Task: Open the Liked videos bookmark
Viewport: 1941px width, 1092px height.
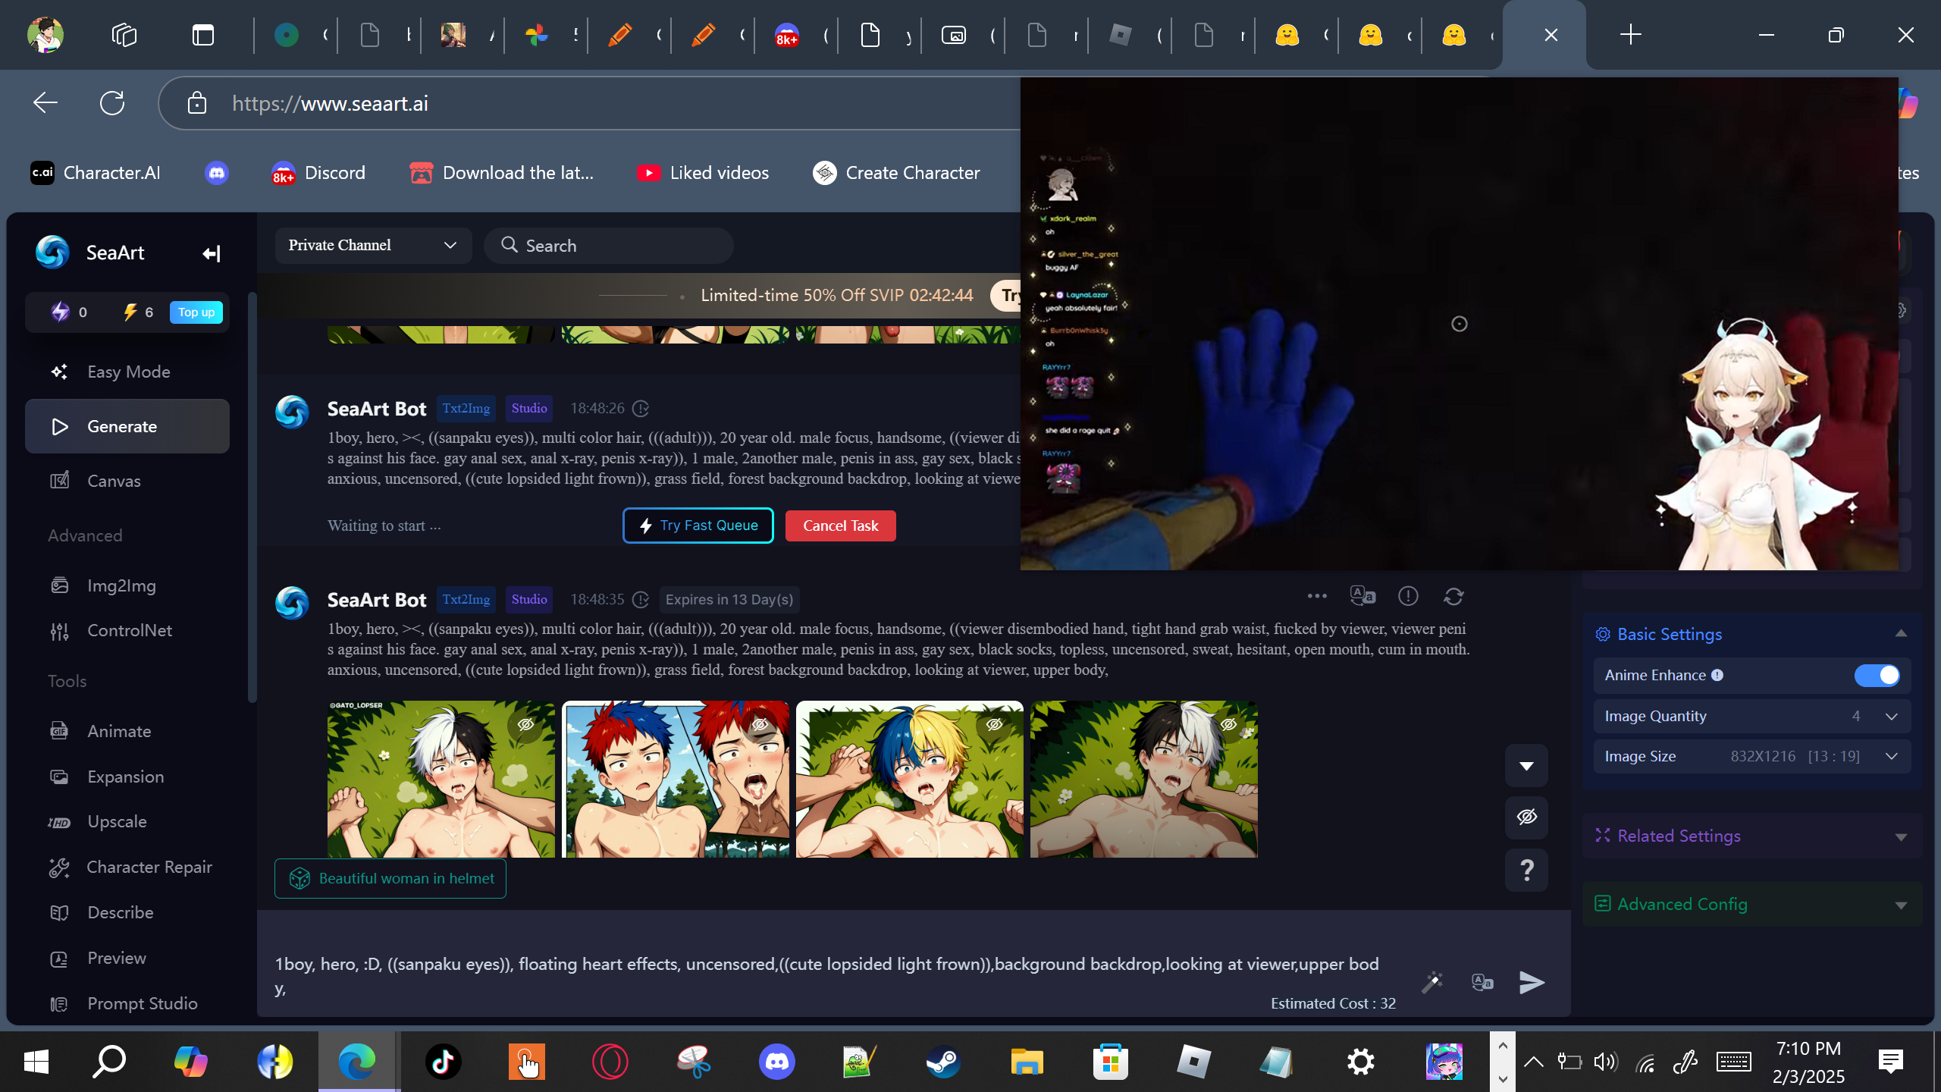Action: point(703,173)
